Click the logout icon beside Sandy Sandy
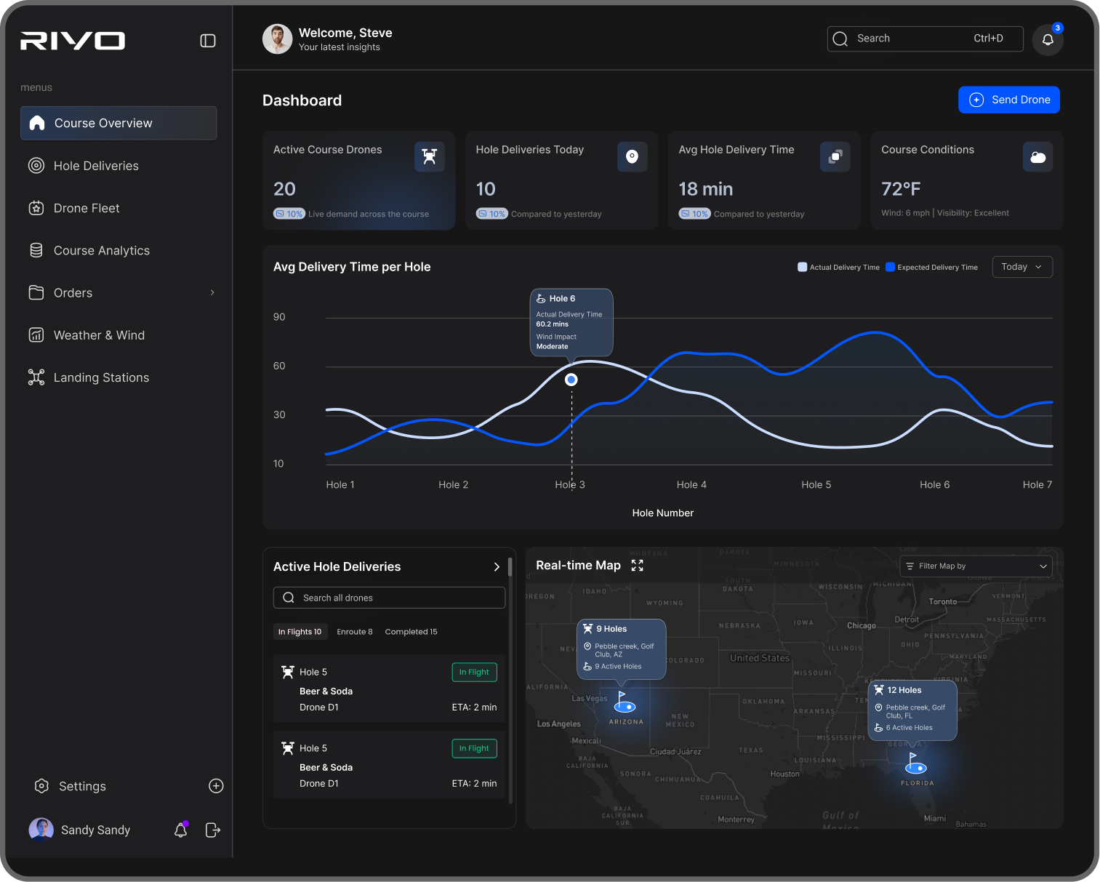Viewport: 1100px width, 882px height. pyautogui.click(x=212, y=830)
